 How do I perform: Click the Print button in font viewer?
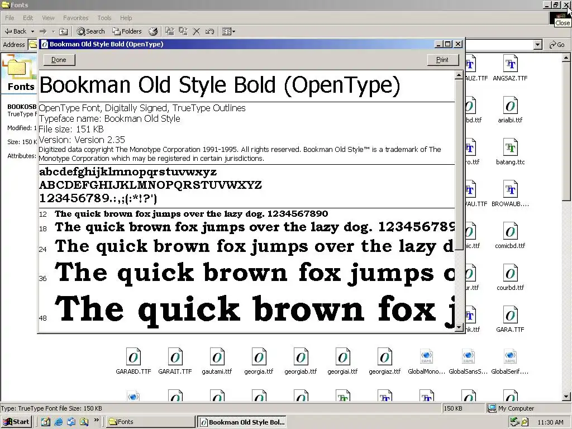click(442, 60)
